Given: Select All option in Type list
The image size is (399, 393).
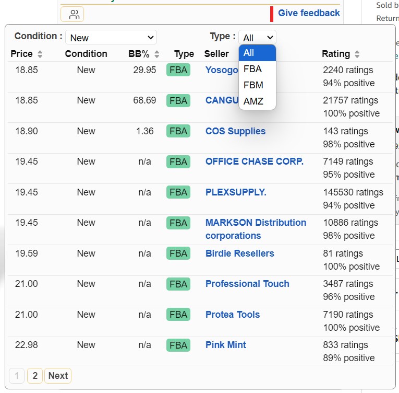Looking at the screenshot, I should coord(257,53).
